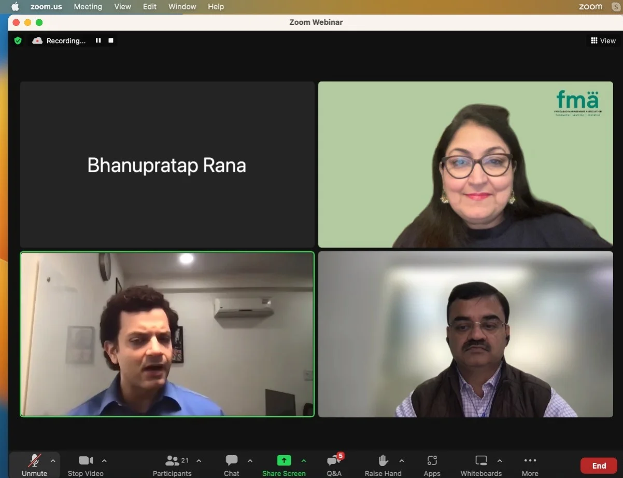Open the Help menu
Screen dimensions: 623x478
(x=216, y=7)
